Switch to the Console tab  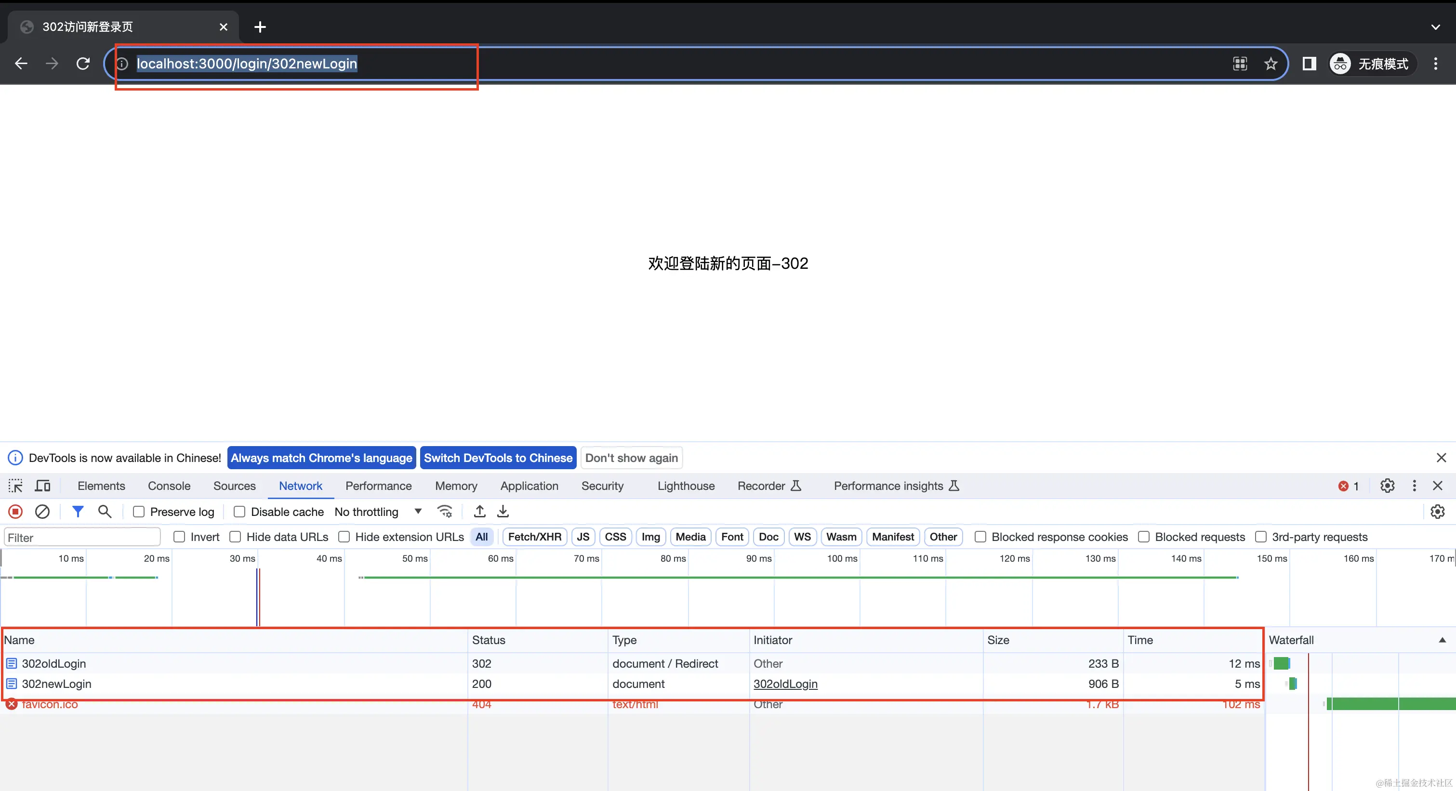(x=169, y=486)
